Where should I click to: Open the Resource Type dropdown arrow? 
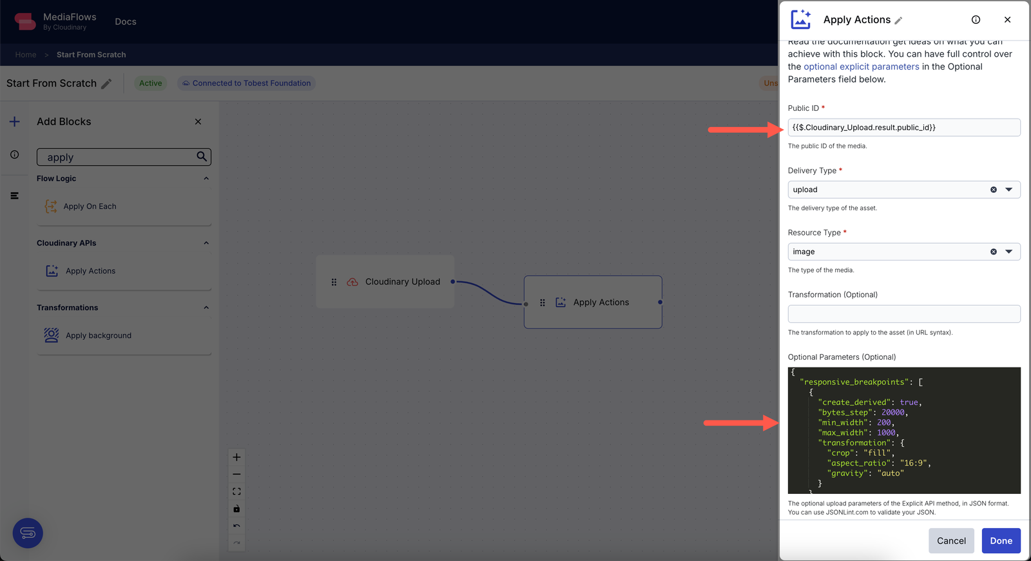pyautogui.click(x=1008, y=251)
